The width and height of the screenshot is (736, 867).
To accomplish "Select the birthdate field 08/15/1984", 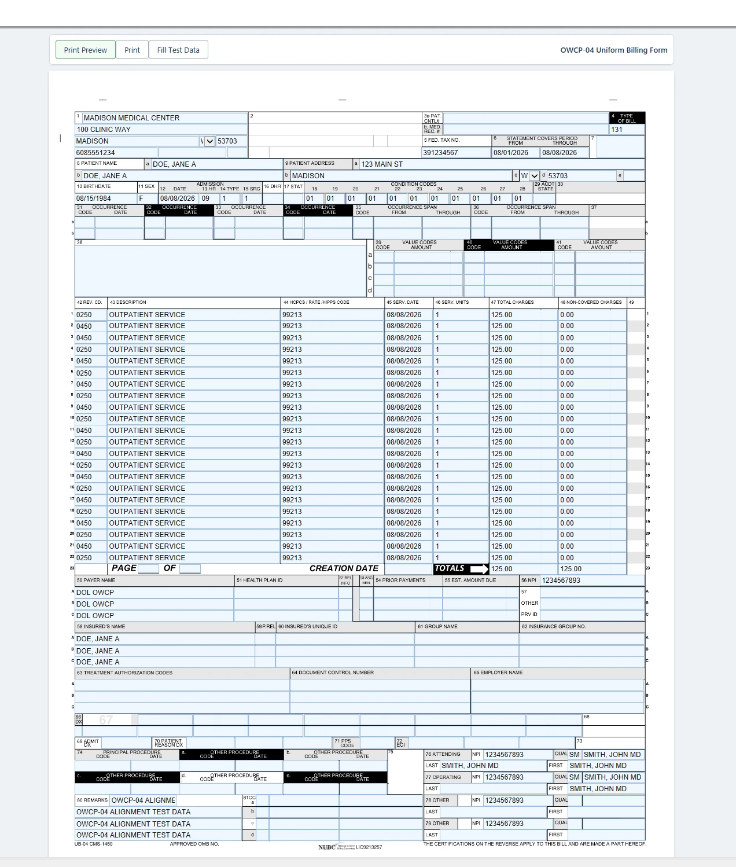I will coord(106,199).
